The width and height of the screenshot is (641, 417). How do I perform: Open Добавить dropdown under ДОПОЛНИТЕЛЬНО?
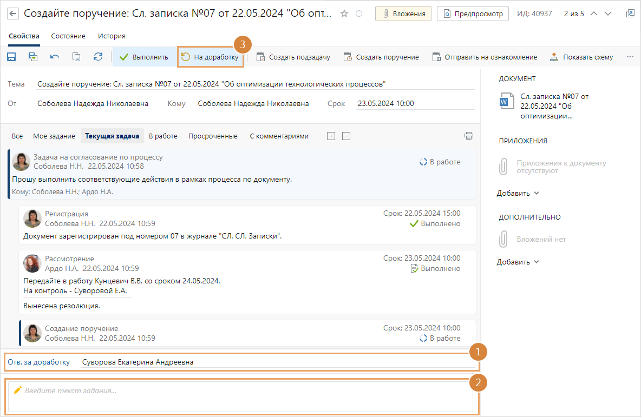[518, 262]
